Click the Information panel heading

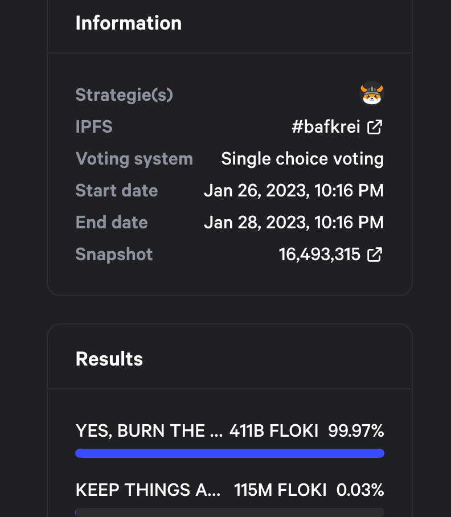coord(129,23)
